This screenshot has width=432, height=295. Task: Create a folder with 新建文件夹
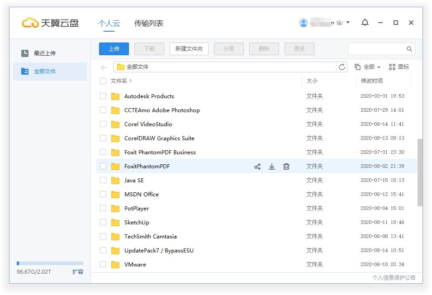(189, 49)
